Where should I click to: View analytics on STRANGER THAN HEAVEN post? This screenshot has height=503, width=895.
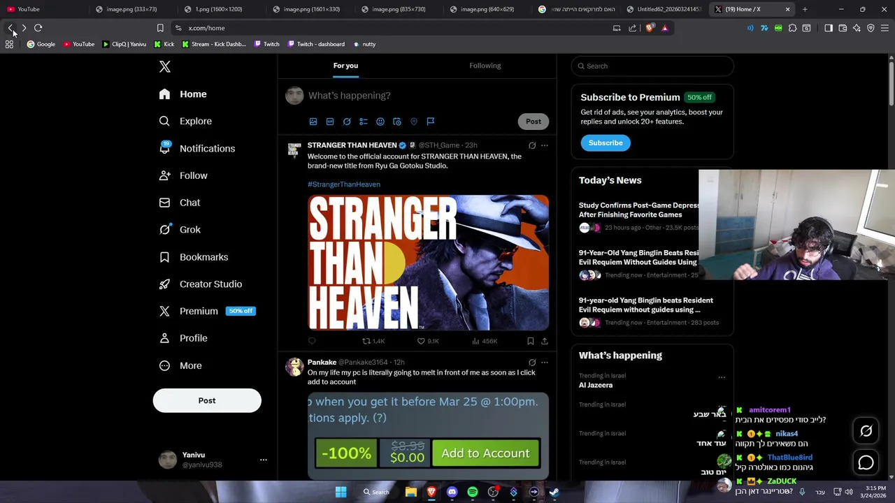[485, 341]
